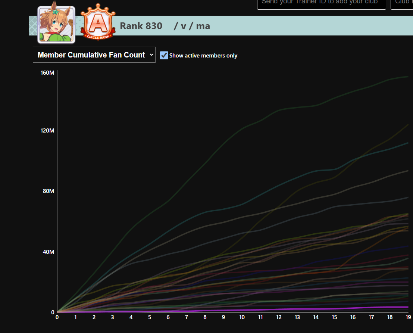The width and height of the screenshot is (413, 333).
Task: Click the / v / ma club name
Action: [x=192, y=26]
